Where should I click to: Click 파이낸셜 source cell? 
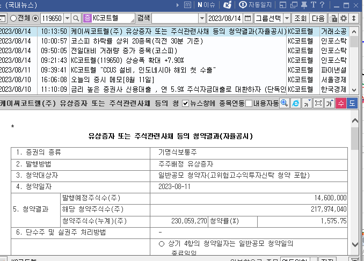(334, 70)
